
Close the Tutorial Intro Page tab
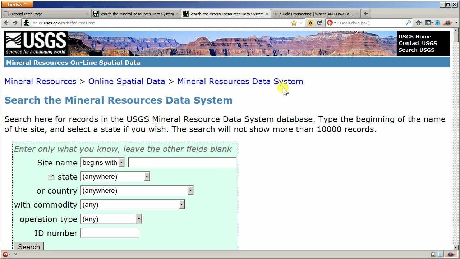(87, 14)
